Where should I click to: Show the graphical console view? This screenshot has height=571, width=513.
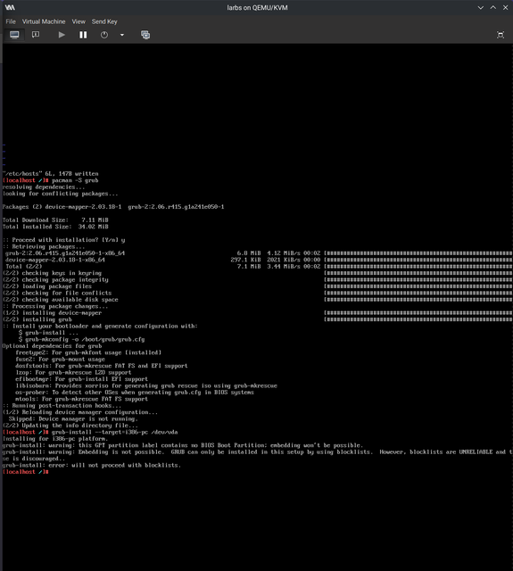[x=14, y=35]
